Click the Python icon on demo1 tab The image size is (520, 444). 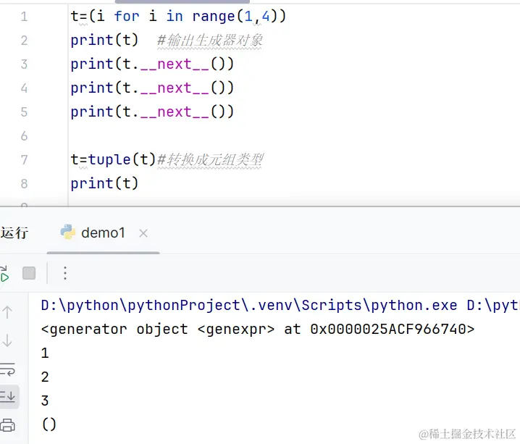68,232
